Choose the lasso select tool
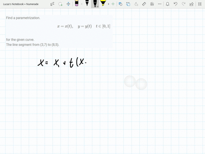 click(x=60, y=4)
